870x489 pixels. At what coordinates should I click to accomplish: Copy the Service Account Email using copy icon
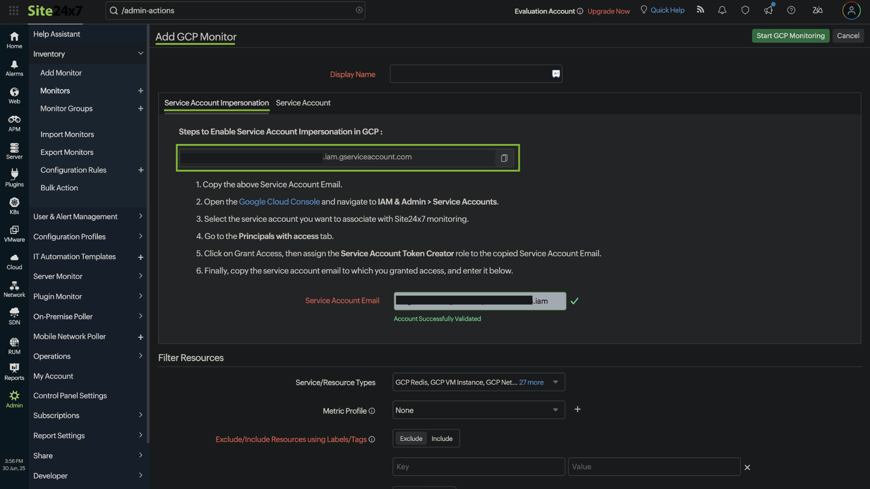click(x=504, y=158)
